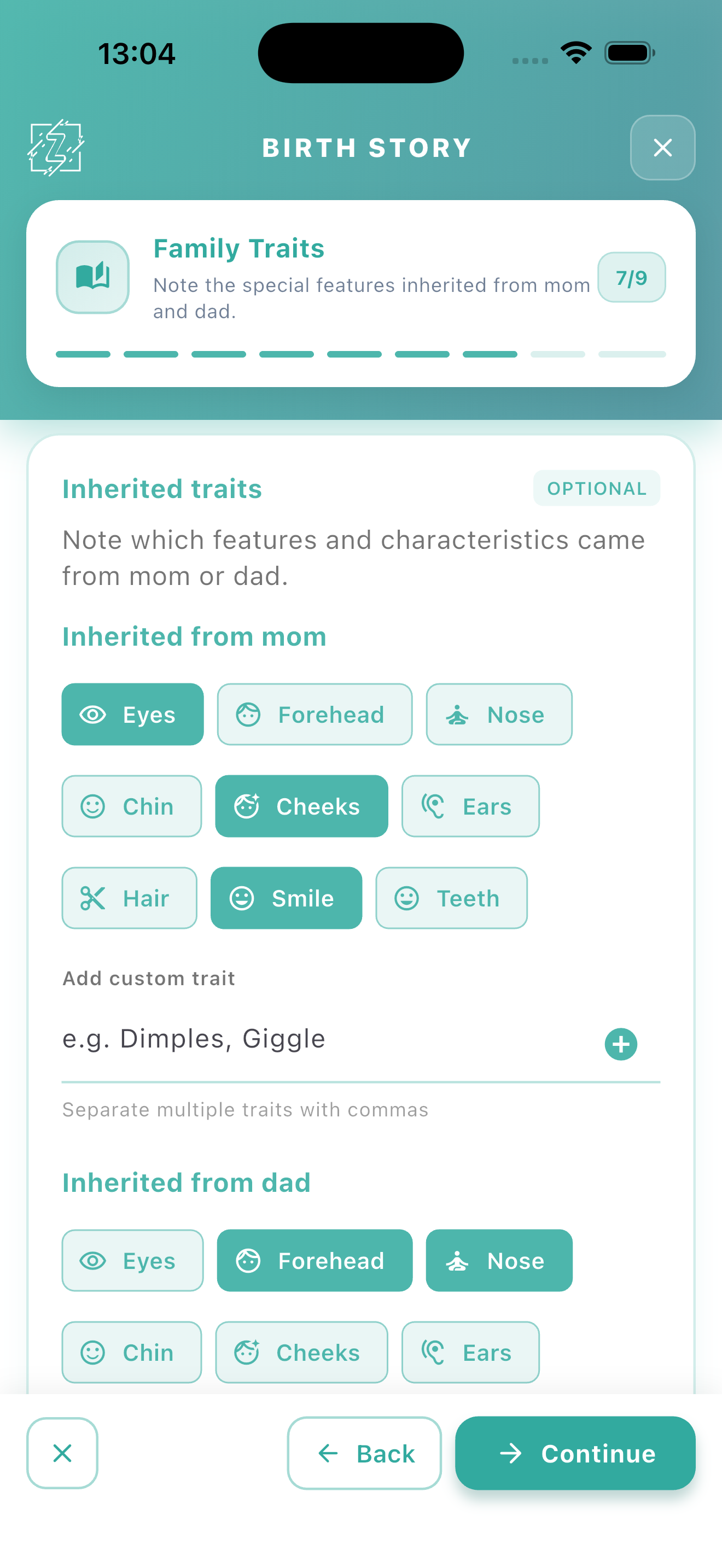This screenshot has width=722, height=1568.
Task: Click the eye icon on mom's Eyes trait
Action: point(92,715)
